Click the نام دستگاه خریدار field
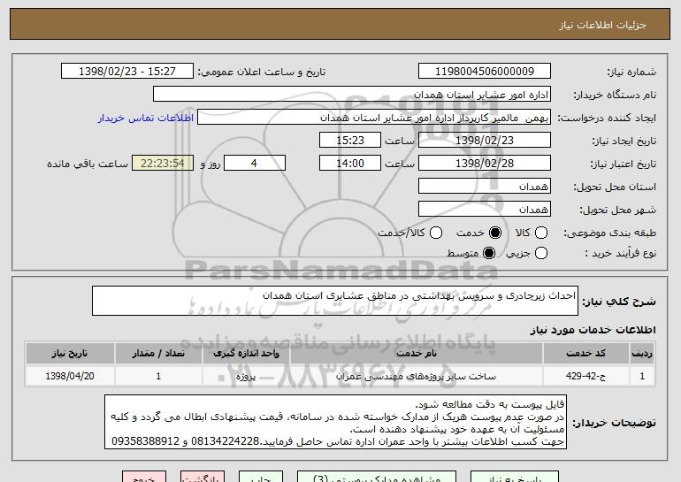681x482 pixels. point(352,95)
